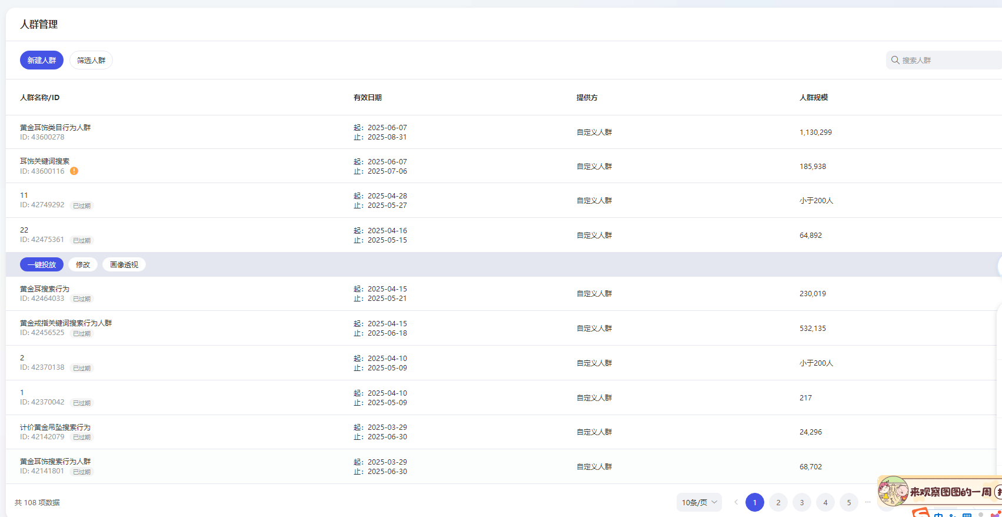Click the 筛选人群 filter button

click(91, 60)
